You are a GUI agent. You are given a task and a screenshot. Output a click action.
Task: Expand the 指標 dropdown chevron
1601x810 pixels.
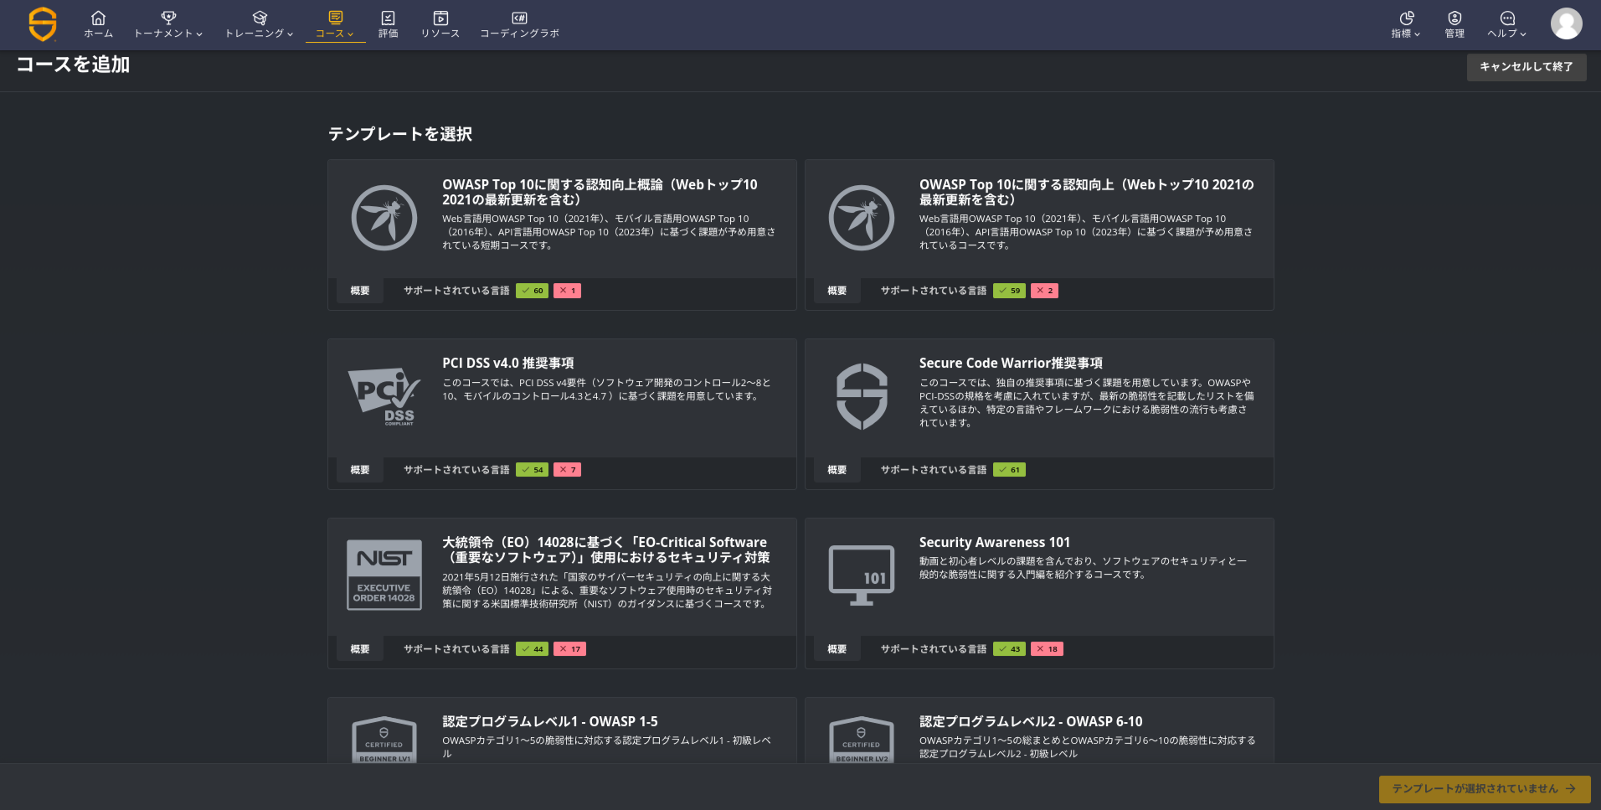coord(1417,34)
